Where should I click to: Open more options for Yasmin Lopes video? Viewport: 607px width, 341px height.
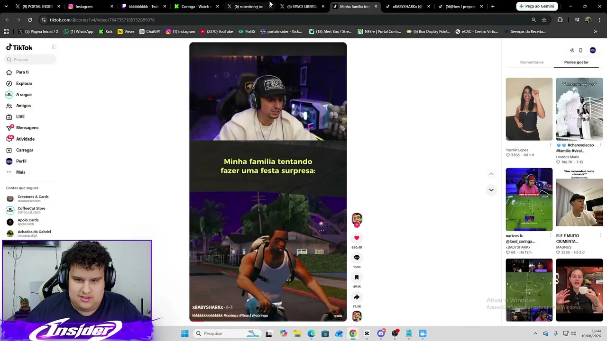(x=550, y=144)
